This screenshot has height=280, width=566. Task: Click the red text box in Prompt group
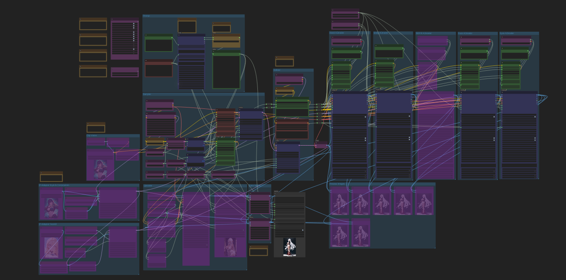(159, 71)
